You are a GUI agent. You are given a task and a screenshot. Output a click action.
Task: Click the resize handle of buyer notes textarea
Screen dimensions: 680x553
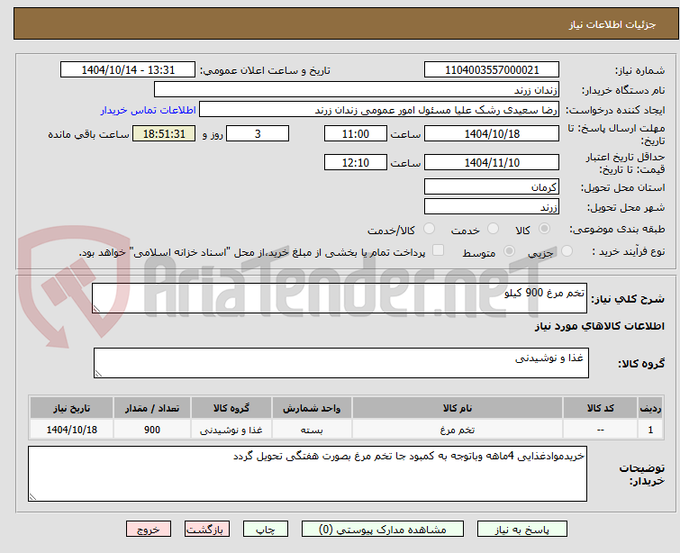pos(32,497)
